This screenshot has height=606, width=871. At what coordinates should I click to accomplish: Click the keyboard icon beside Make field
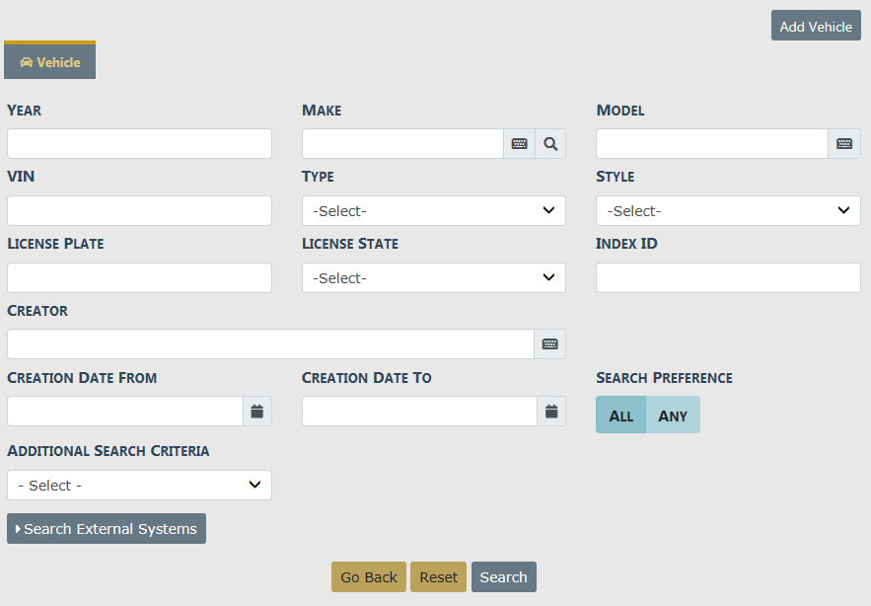(520, 144)
